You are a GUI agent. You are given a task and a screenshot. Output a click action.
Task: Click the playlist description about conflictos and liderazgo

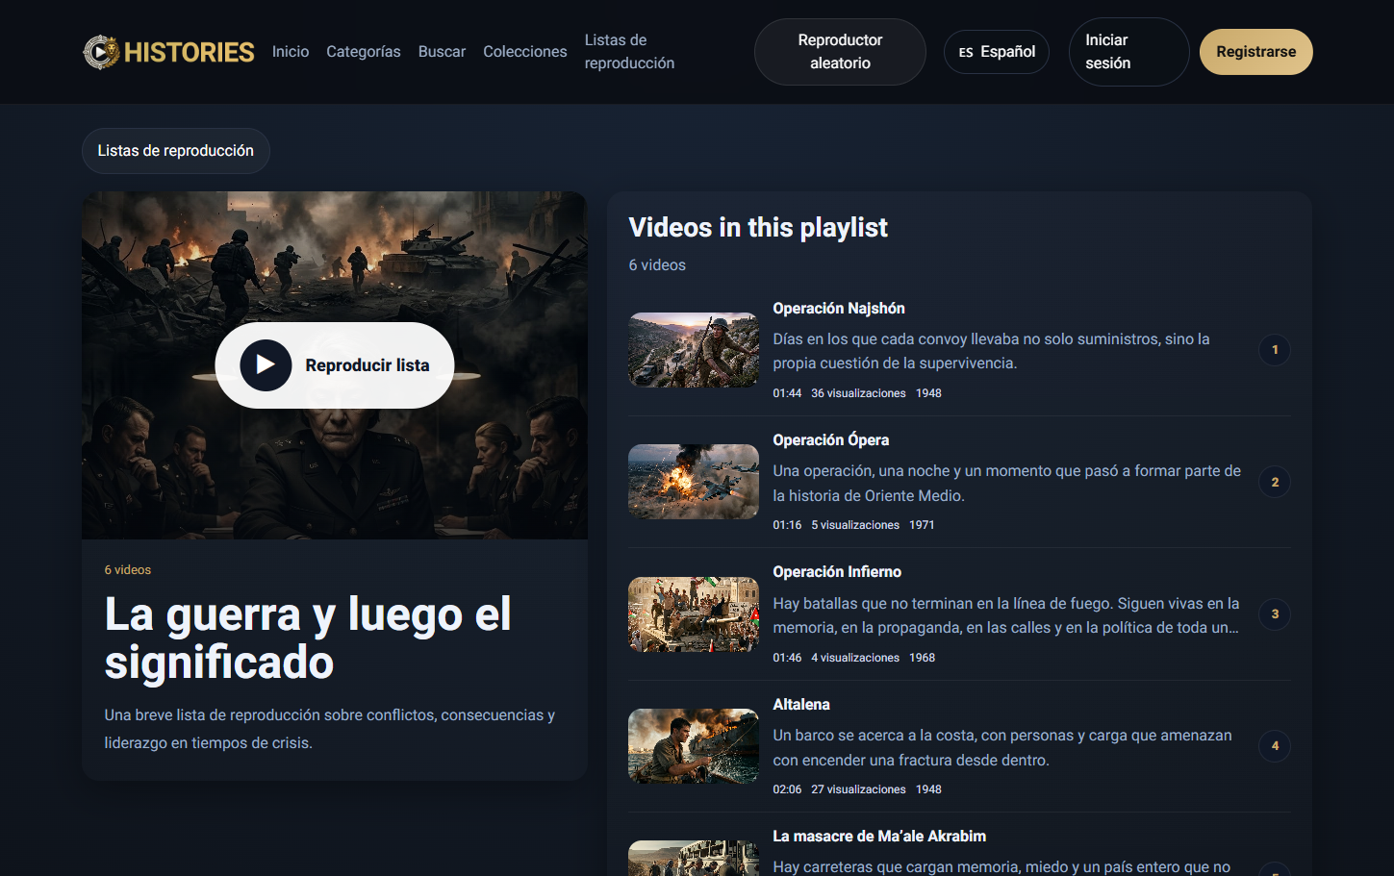pyautogui.click(x=330, y=729)
